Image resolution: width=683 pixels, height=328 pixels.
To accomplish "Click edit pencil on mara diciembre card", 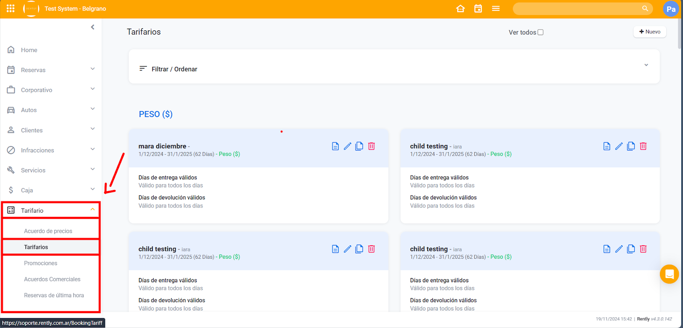I will click(x=347, y=146).
